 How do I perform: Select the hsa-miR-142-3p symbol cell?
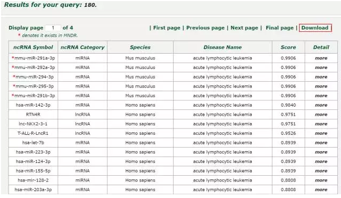(33, 105)
